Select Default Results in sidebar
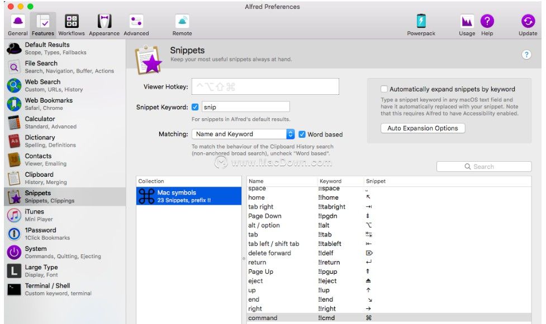546x324 pixels. tap(65, 49)
